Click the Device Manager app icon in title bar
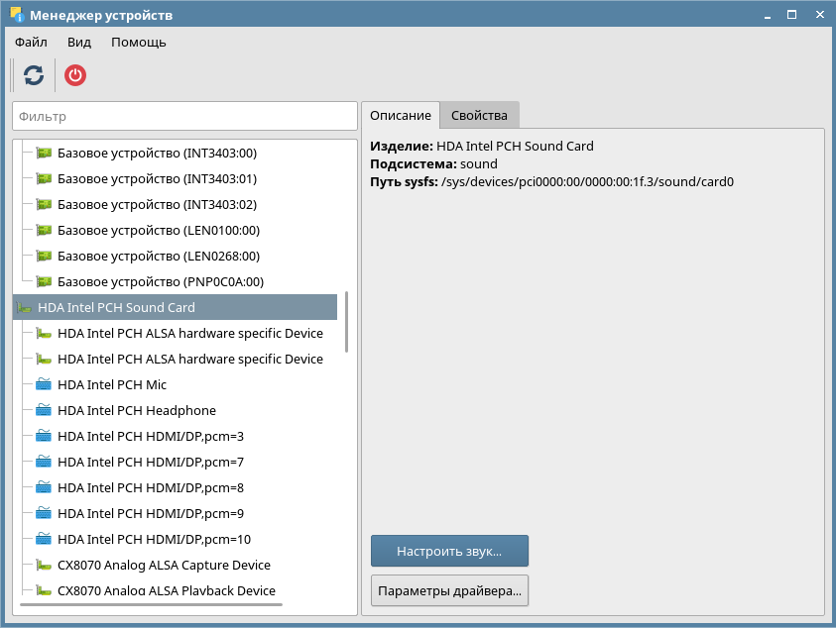 click(16, 16)
